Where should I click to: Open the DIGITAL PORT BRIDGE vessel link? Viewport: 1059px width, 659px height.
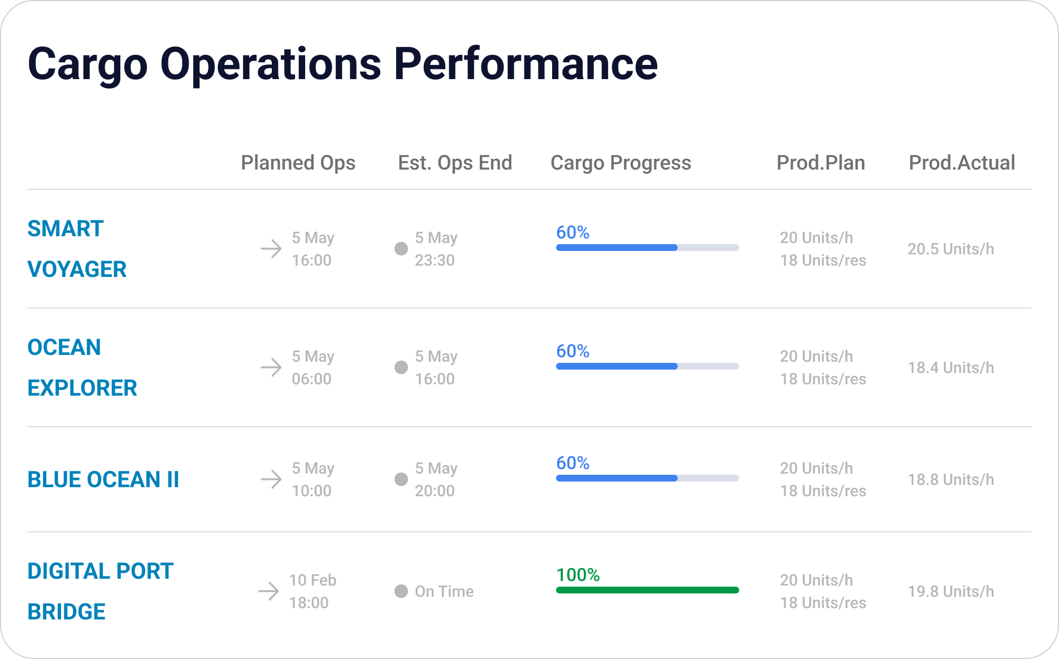click(x=101, y=591)
